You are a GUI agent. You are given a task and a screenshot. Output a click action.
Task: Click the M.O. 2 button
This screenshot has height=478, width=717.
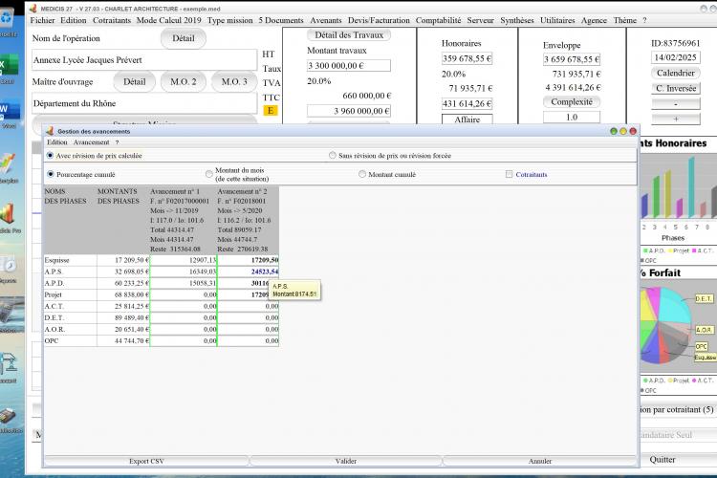(x=184, y=82)
